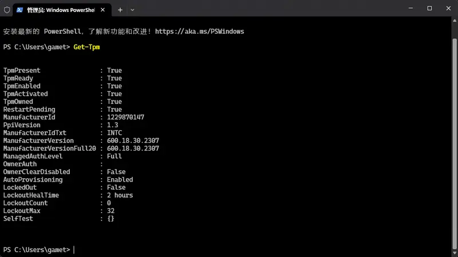458x257 pixels.
Task: Click the LockoutHealTime value 2 hours
Action: 120,195
